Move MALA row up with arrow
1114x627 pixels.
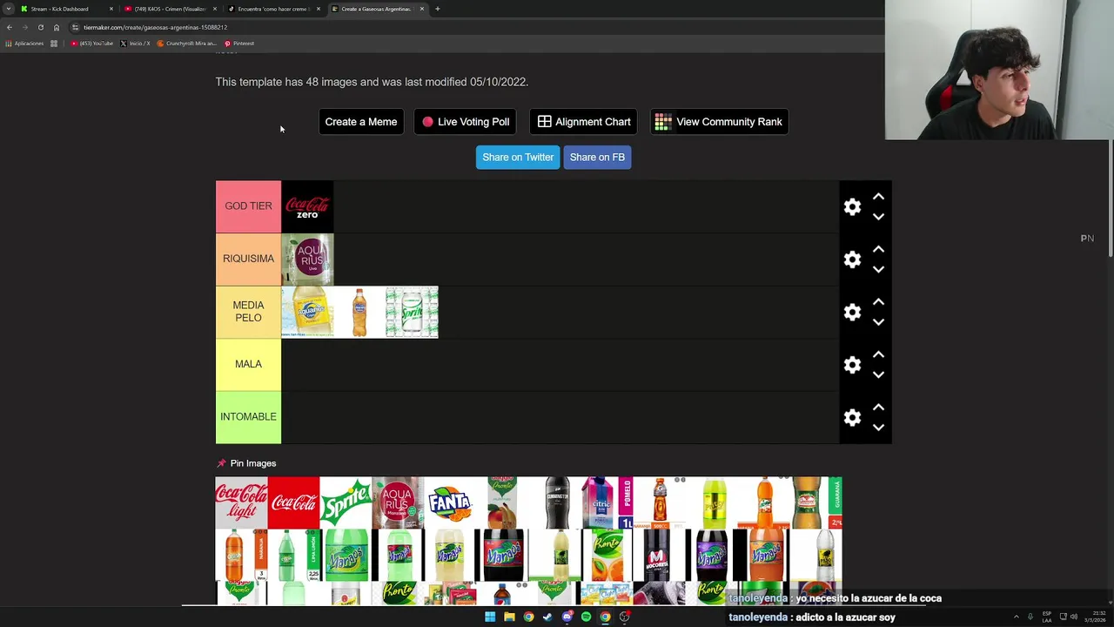click(x=878, y=354)
